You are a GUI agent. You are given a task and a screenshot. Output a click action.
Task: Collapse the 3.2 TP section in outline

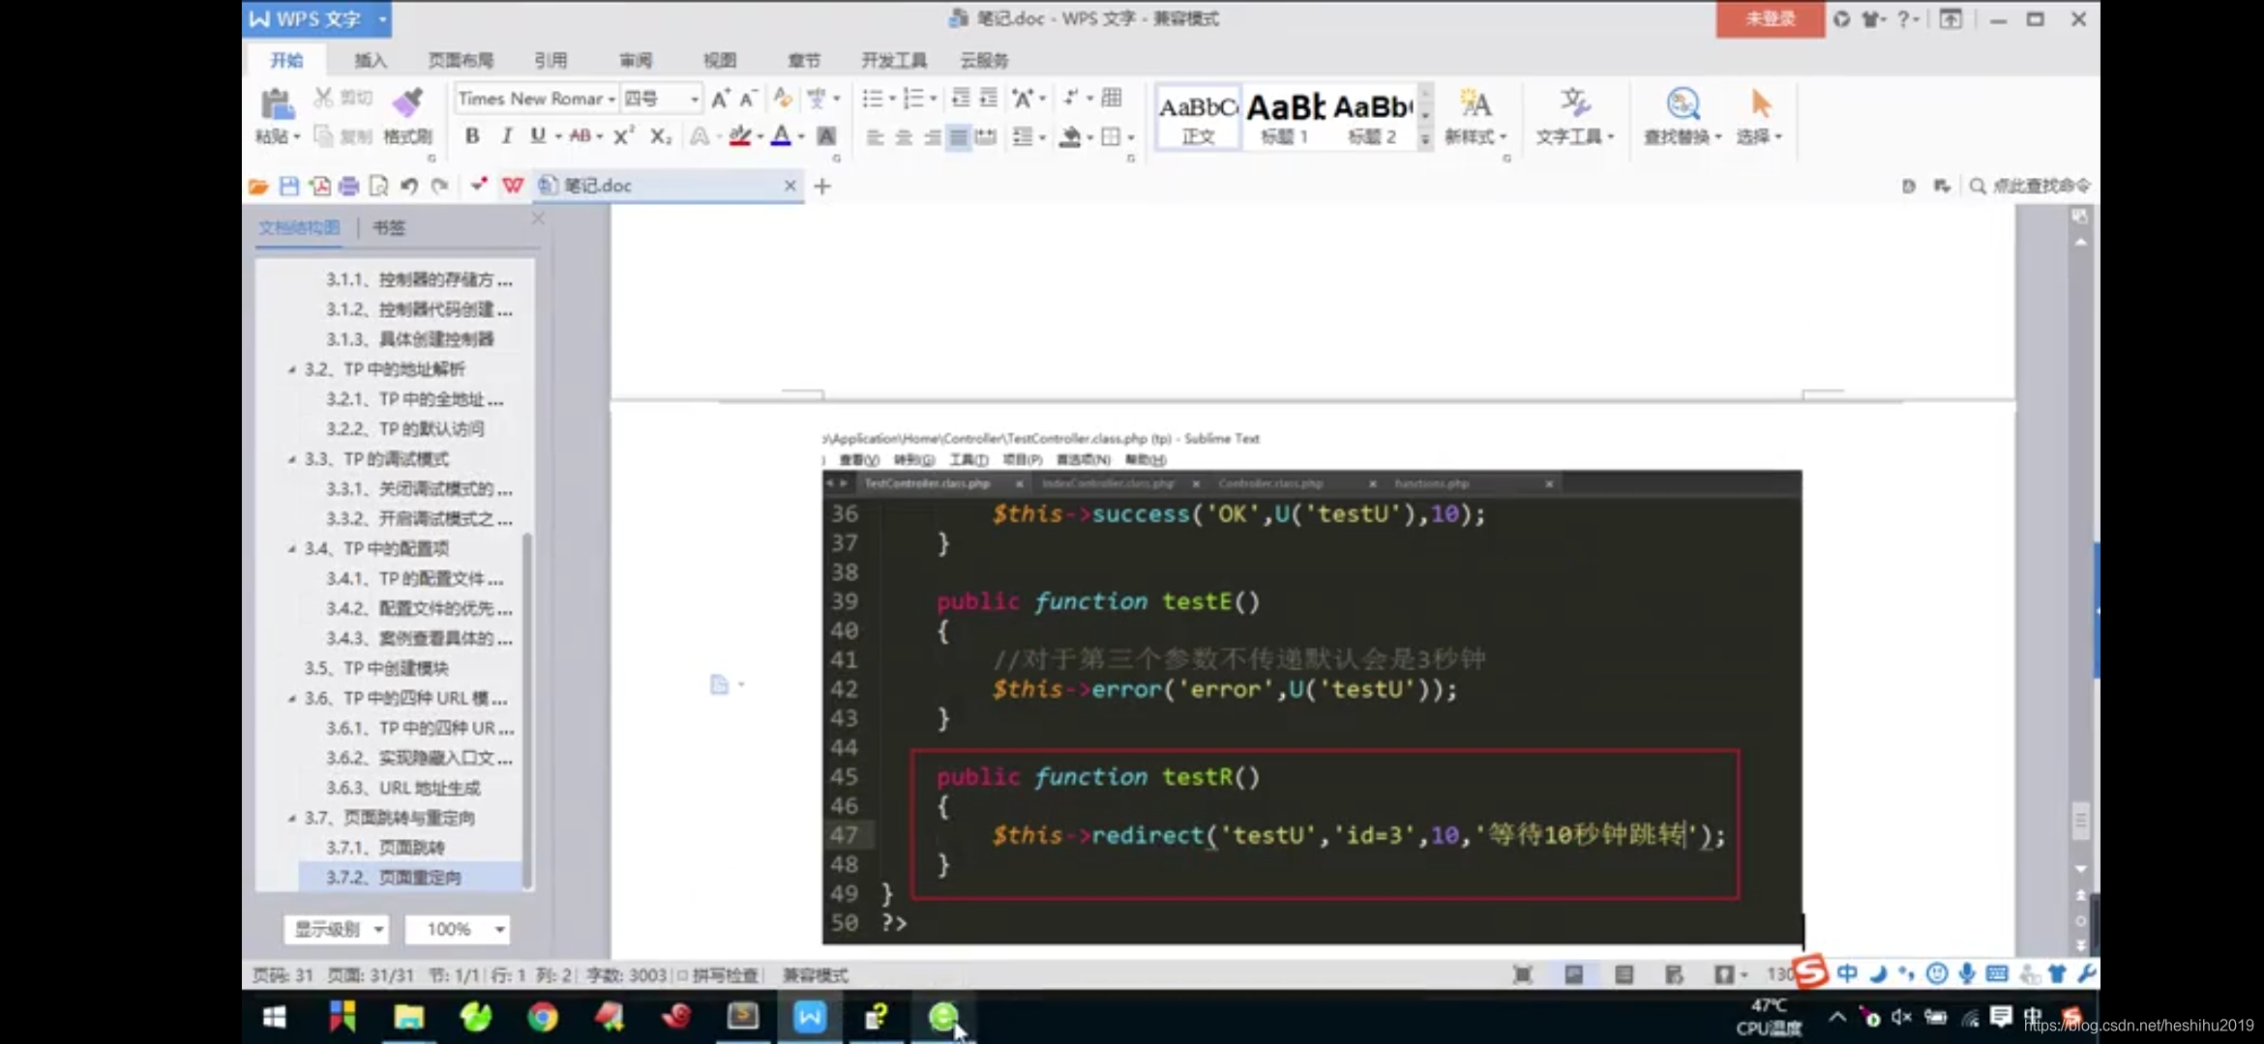pyautogui.click(x=291, y=369)
